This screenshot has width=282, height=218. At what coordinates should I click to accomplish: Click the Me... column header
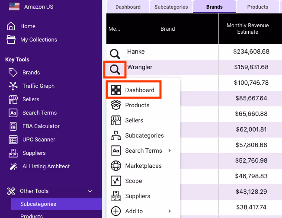pyautogui.click(x=114, y=29)
